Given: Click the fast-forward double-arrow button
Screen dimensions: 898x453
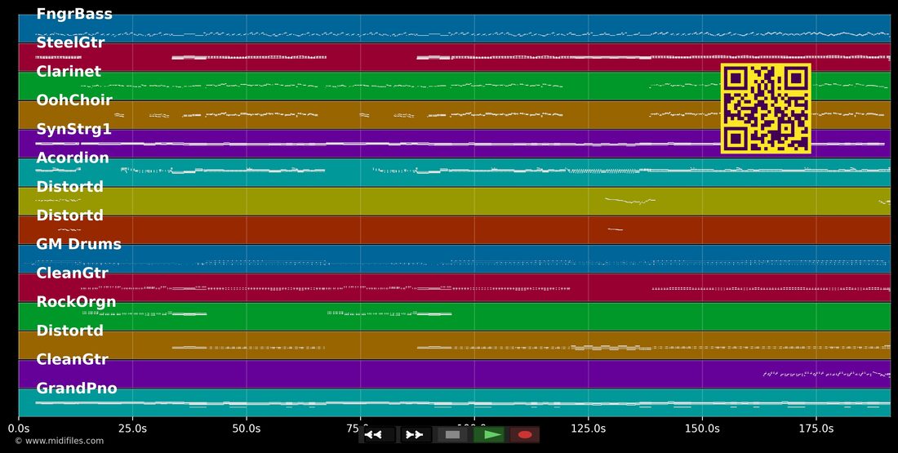Looking at the screenshot, I should coord(416,435).
